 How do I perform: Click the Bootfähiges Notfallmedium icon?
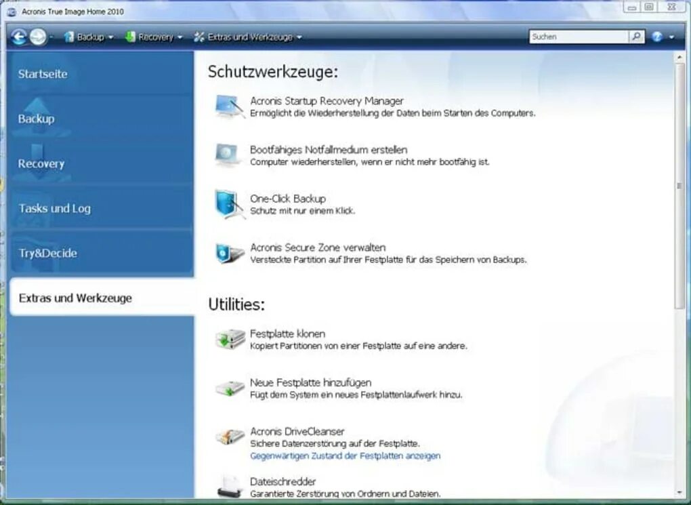(x=228, y=155)
